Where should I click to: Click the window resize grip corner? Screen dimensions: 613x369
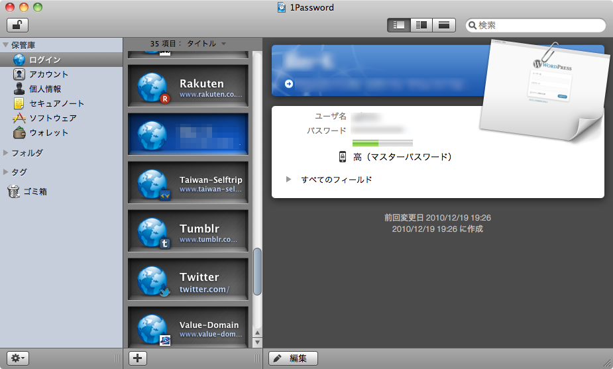[x=607, y=363]
